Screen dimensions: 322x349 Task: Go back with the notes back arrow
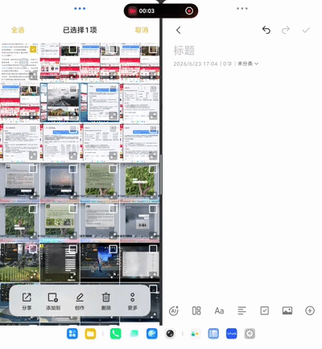(x=179, y=30)
